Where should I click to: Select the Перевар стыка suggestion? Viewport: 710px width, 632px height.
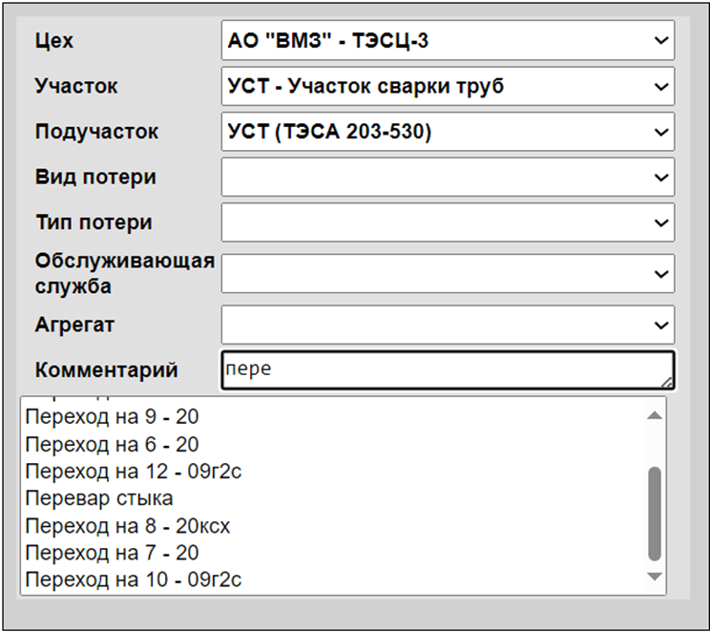[99, 498]
